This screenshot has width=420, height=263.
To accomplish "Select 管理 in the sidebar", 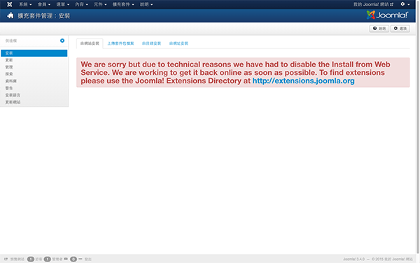I will 34,67.
